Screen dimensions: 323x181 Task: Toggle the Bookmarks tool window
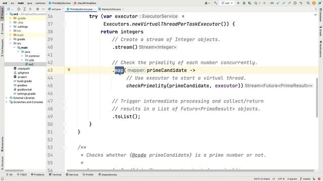tap(2, 144)
